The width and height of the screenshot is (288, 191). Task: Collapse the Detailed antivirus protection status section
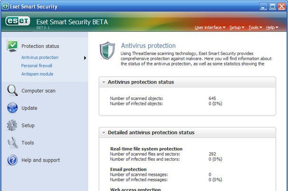coord(104,133)
